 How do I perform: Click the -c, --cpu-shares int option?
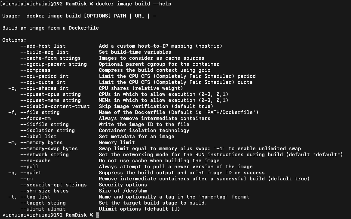[39, 88]
